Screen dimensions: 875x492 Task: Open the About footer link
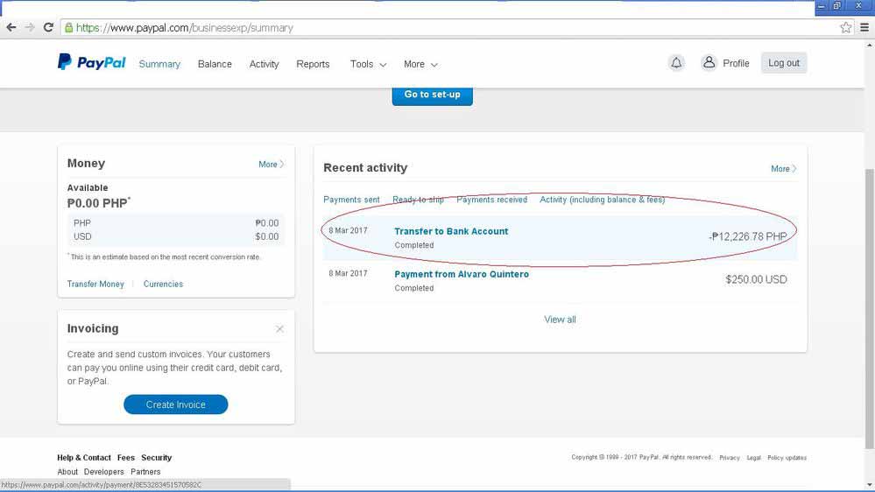click(67, 472)
